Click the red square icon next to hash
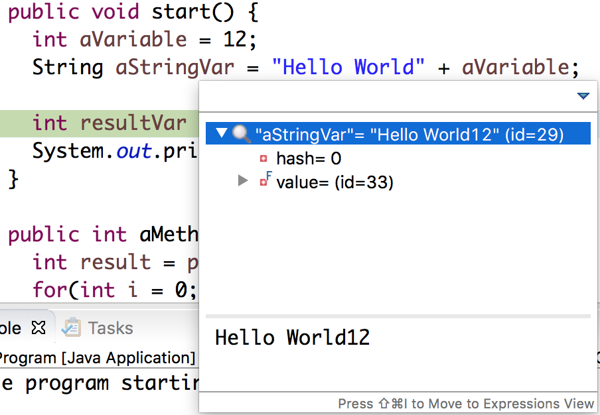Image resolution: width=600 pixels, height=415 pixels. [x=263, y=159]
